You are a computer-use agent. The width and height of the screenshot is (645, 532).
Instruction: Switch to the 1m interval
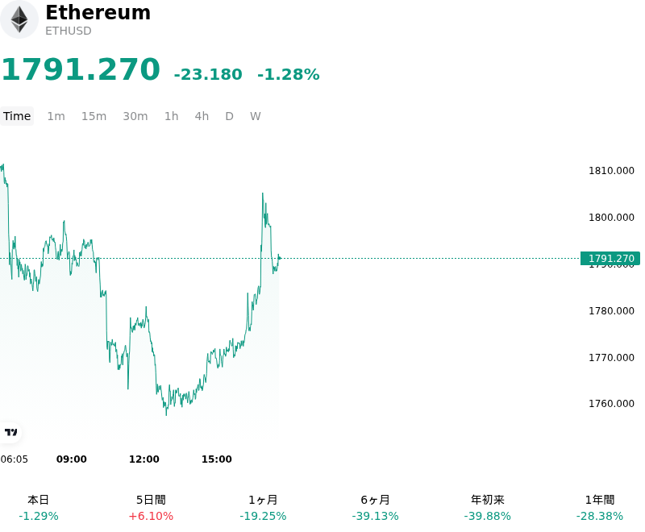pyautogui.click(x=56, y=116)
